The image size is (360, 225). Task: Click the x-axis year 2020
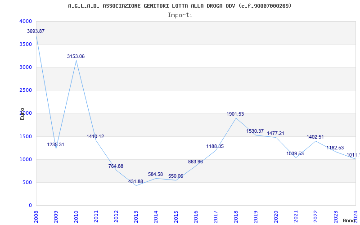tap(276, 216)
